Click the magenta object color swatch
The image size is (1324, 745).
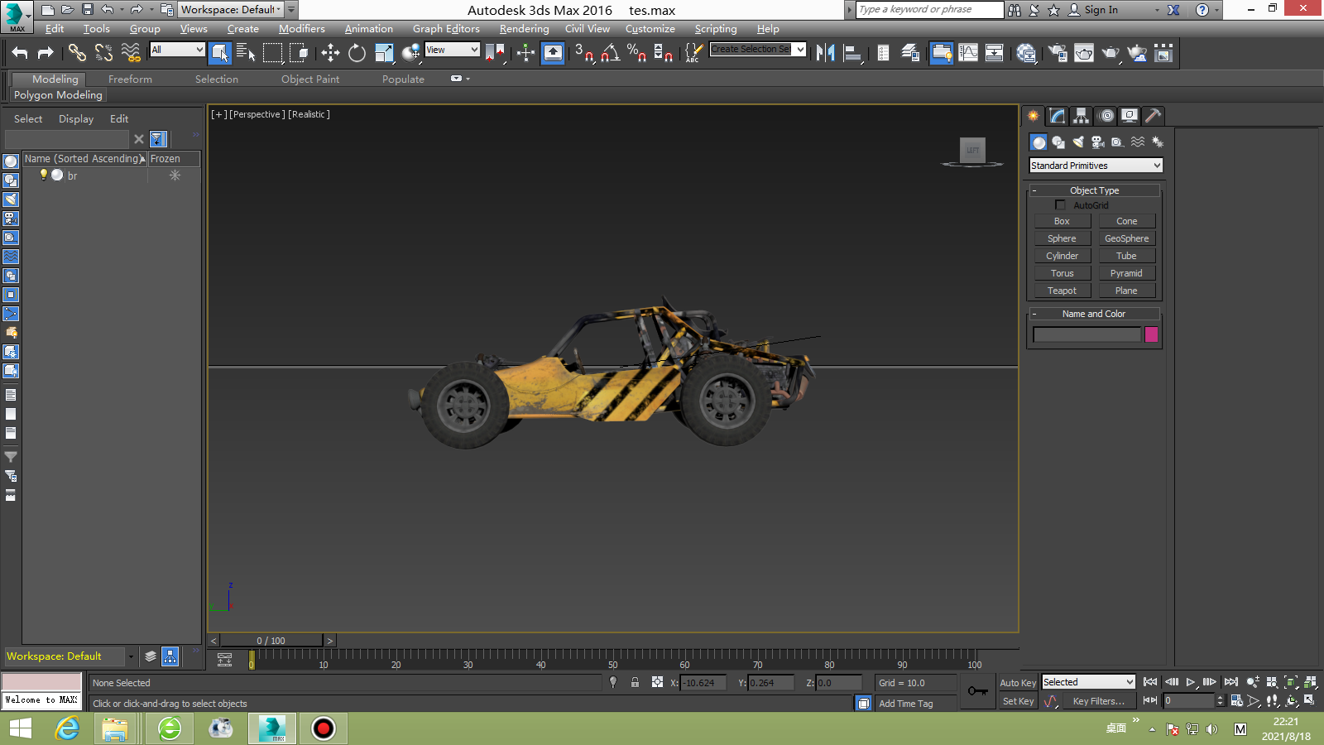coord(1151,334)
